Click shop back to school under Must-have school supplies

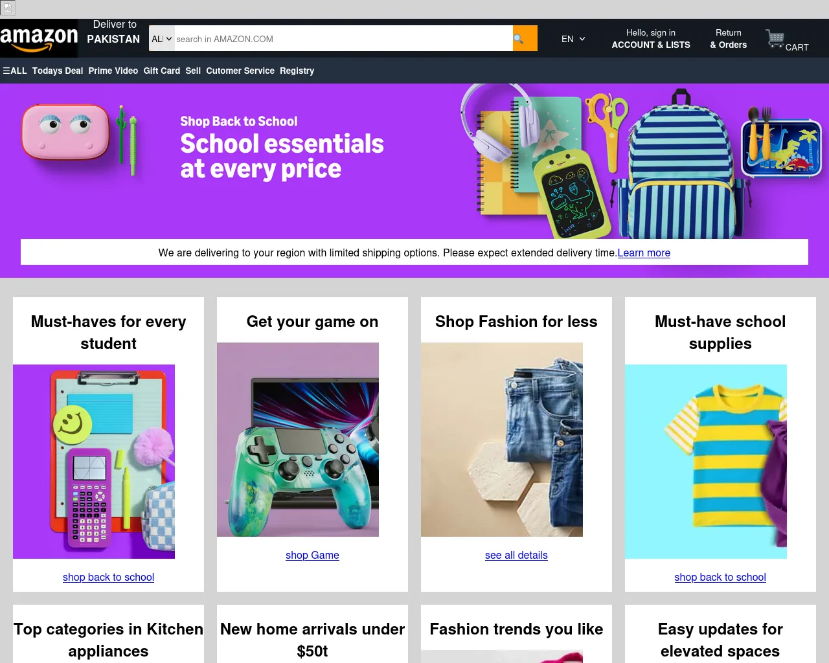[720, 577]
